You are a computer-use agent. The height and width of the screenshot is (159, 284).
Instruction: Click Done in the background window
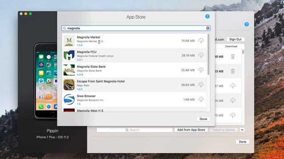243,142
